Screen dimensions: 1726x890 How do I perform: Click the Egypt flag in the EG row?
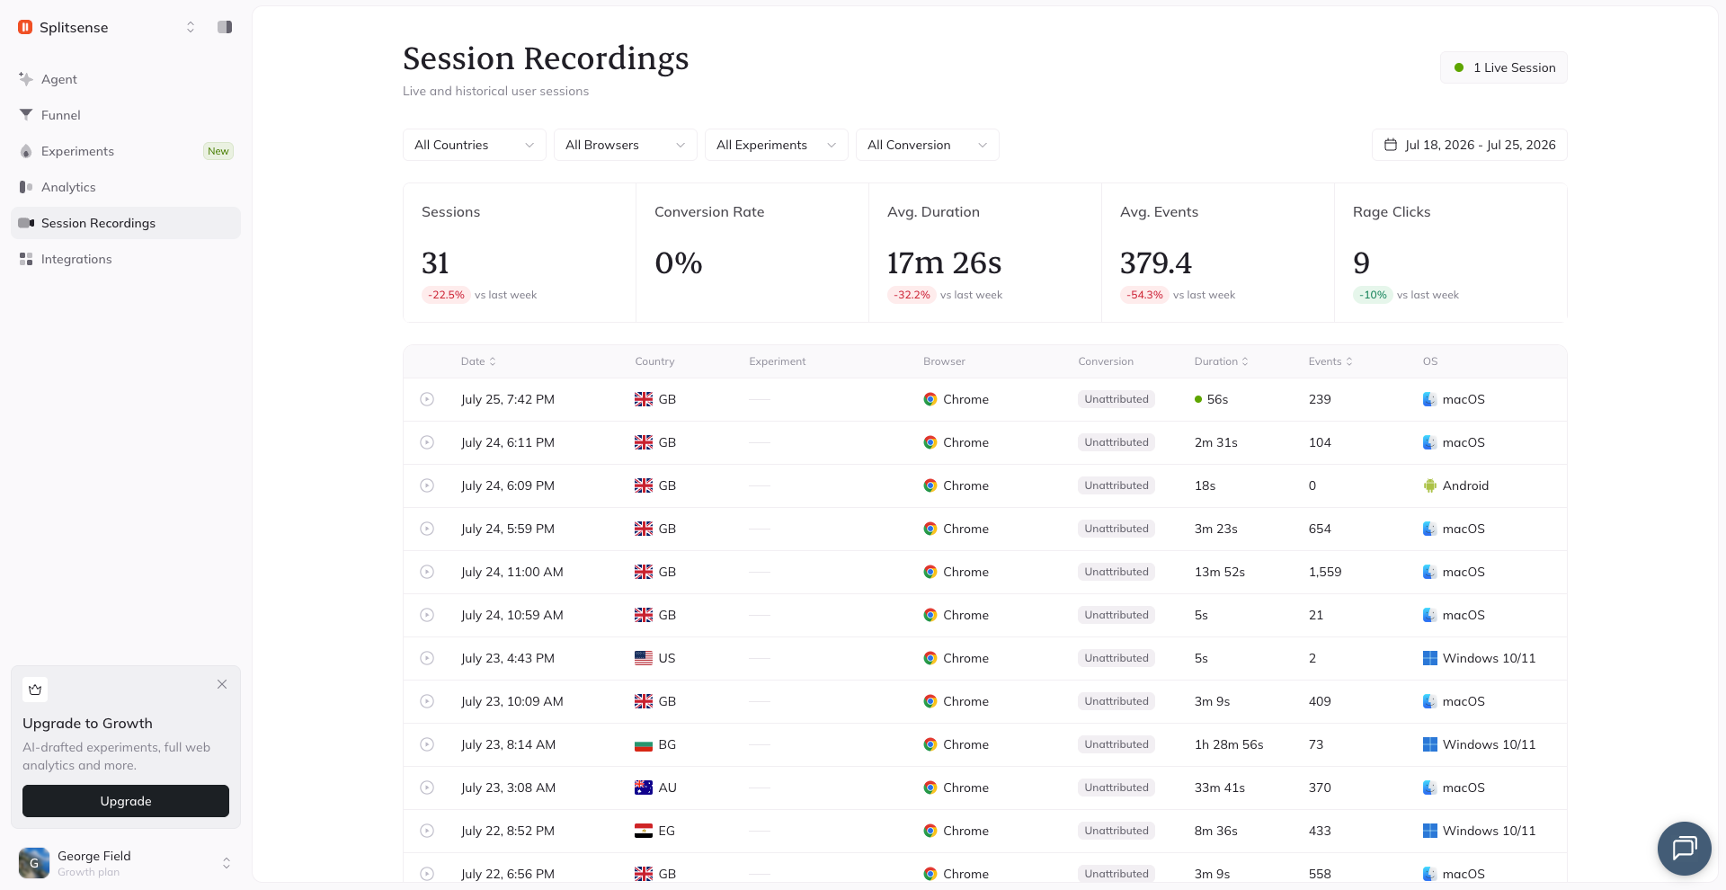pos(644,831)
